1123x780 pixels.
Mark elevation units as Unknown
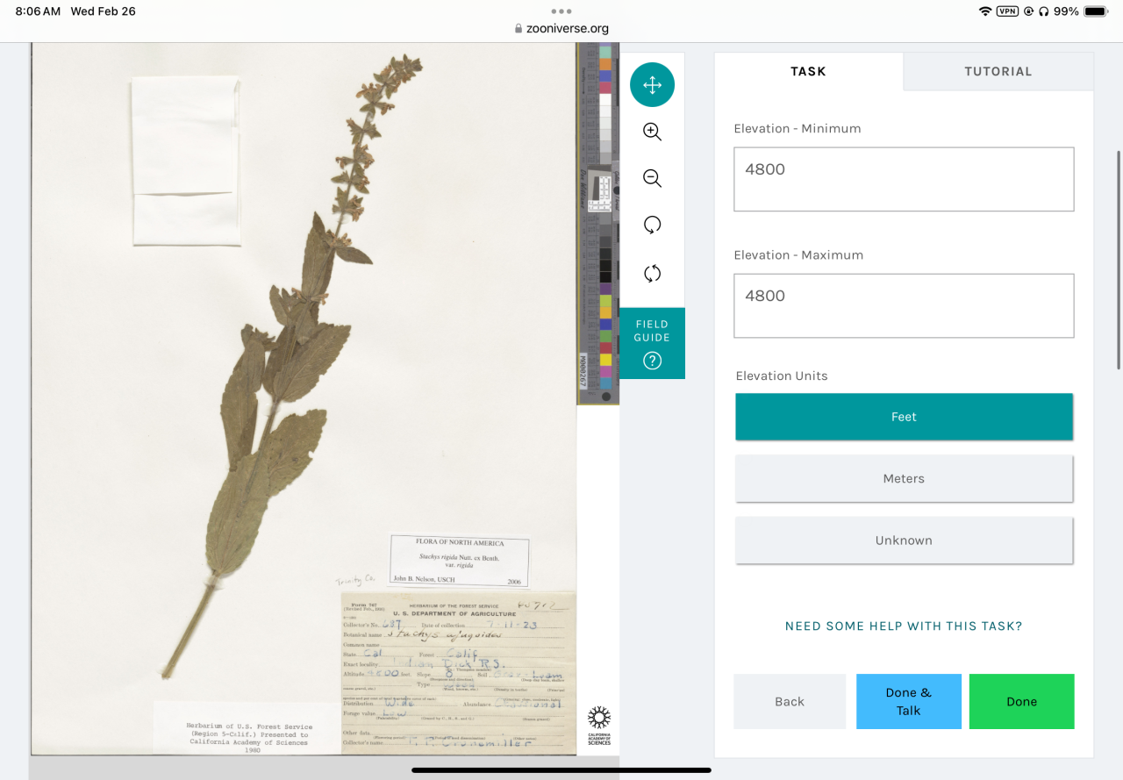(904, 540)
